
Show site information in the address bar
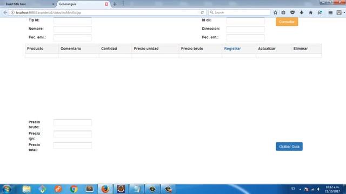tap(12, 12)
